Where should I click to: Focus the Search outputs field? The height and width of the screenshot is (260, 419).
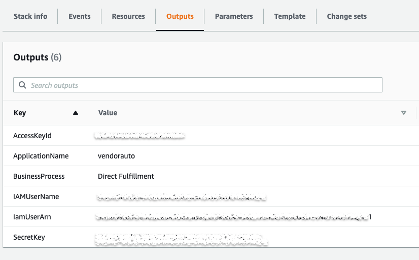pos(203,85)
